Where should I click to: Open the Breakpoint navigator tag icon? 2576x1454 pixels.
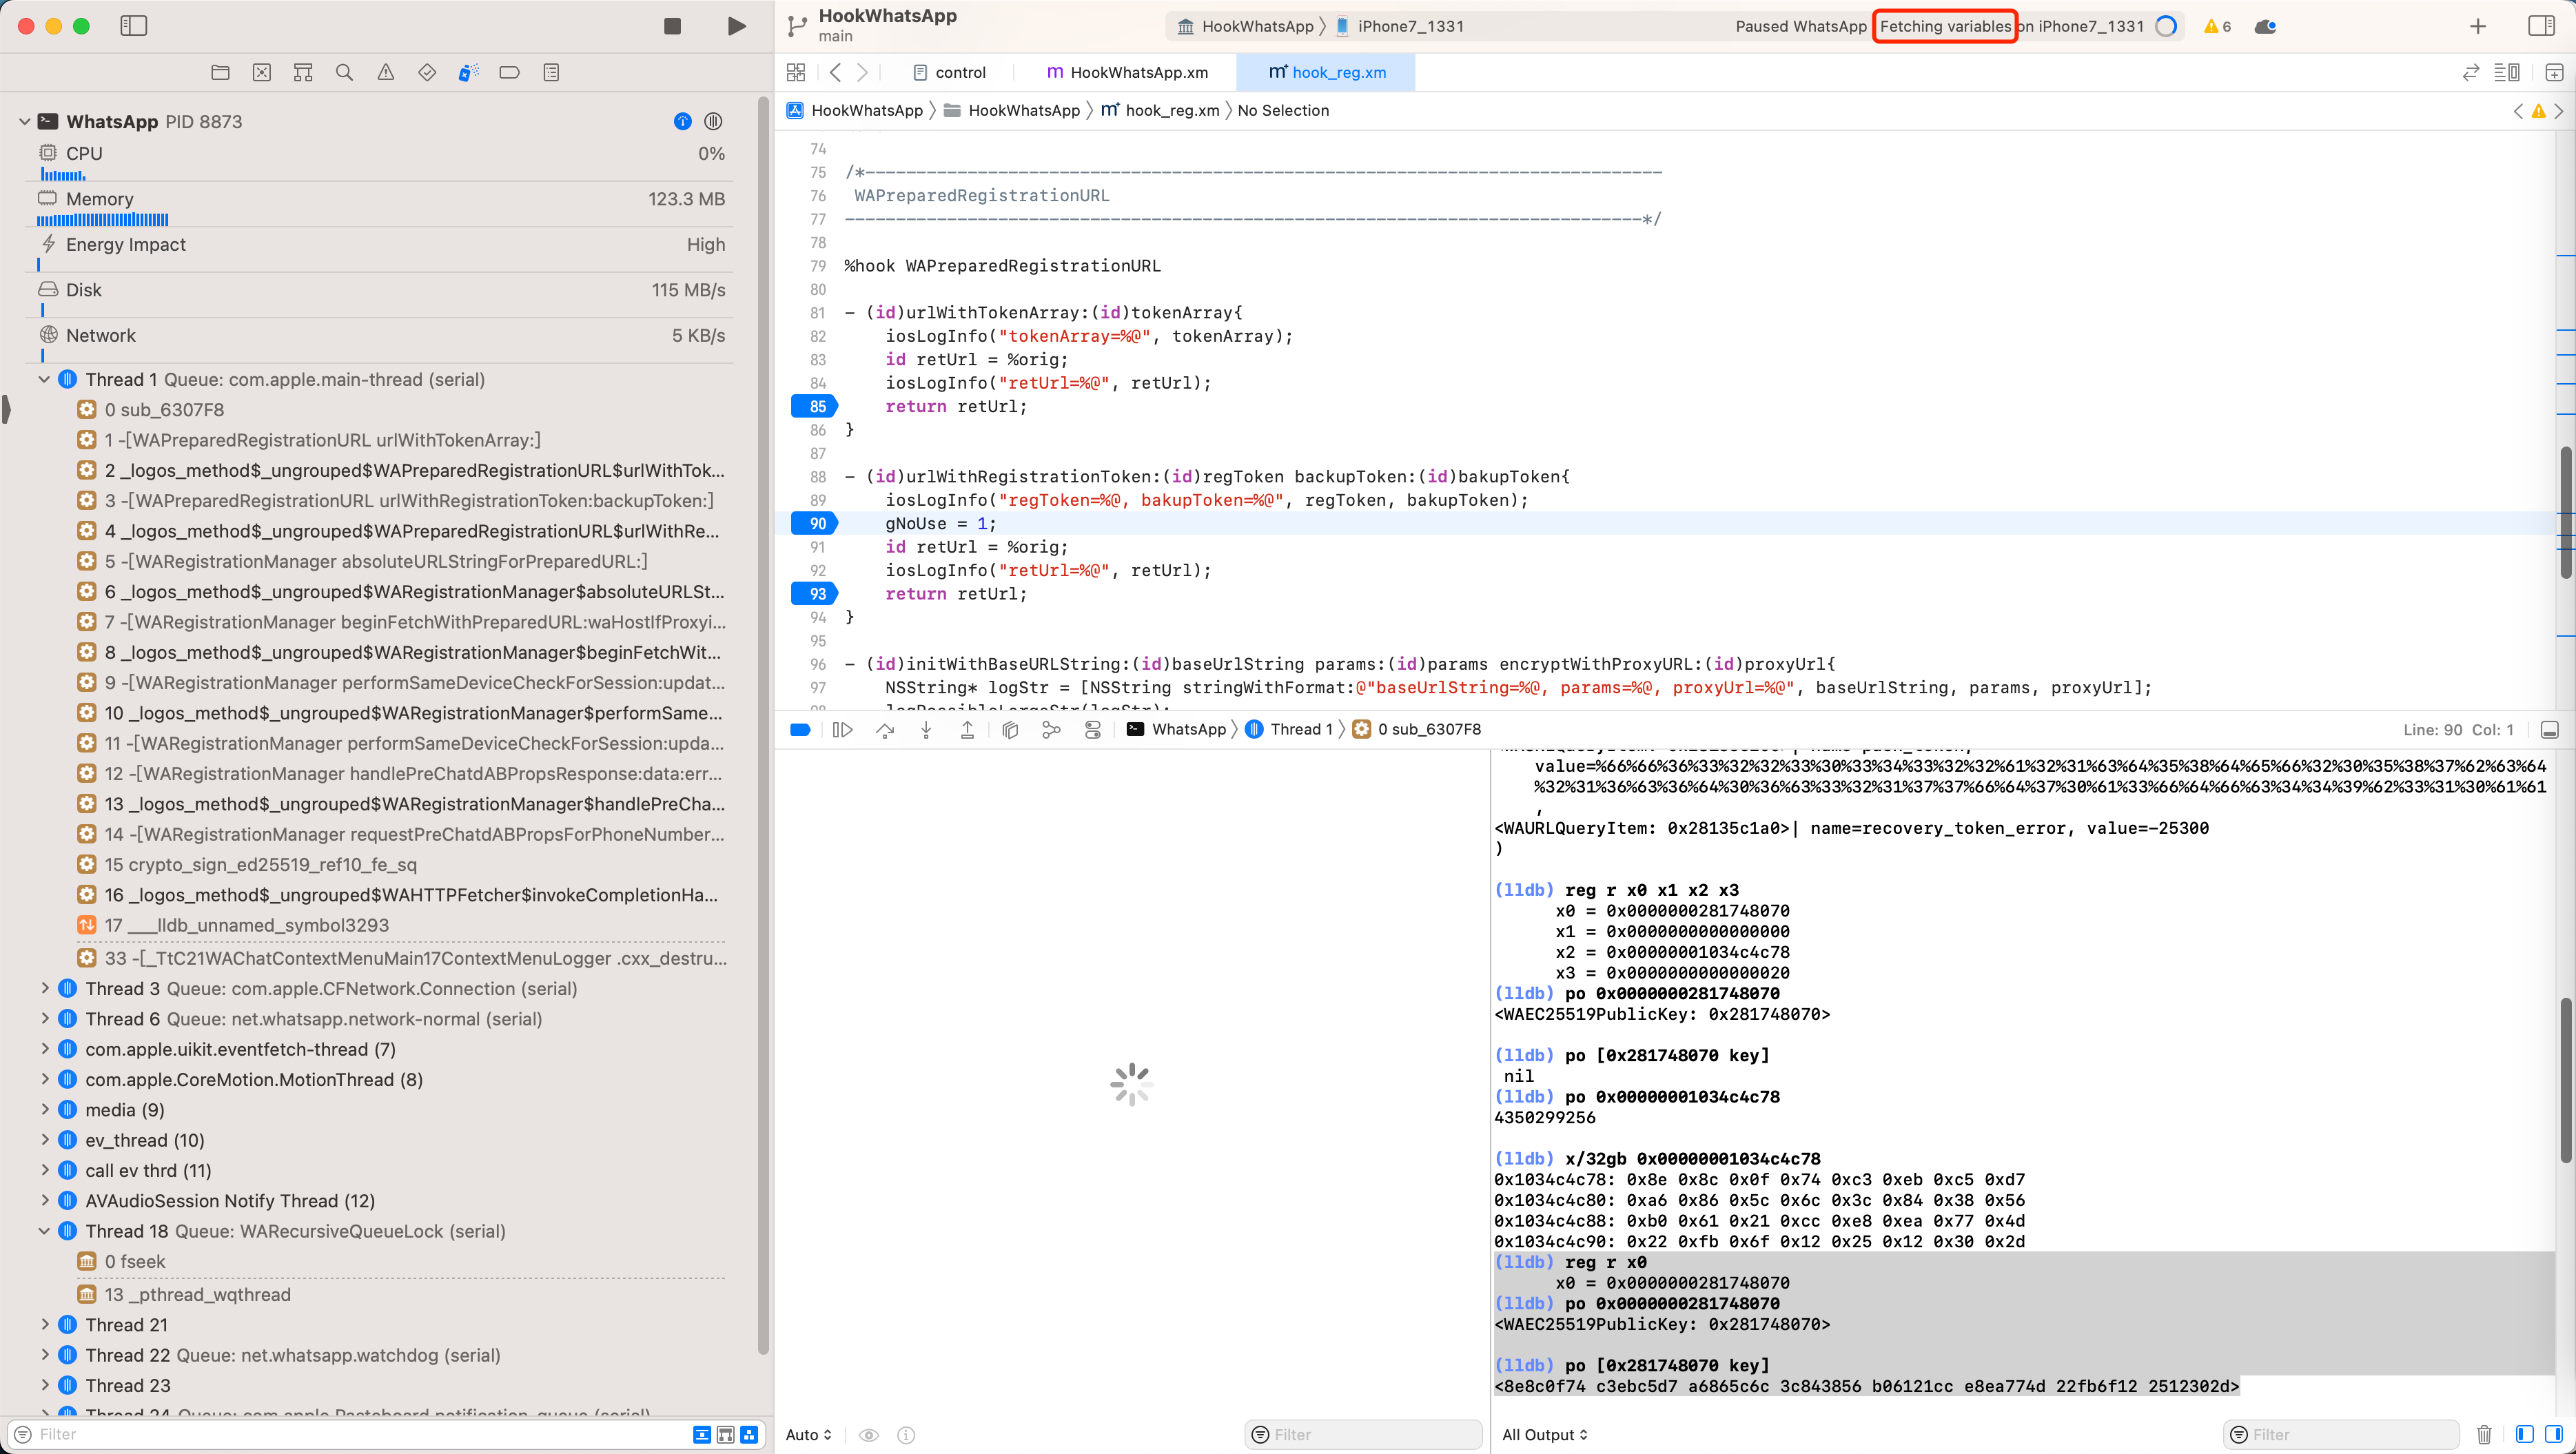point(509,72)
